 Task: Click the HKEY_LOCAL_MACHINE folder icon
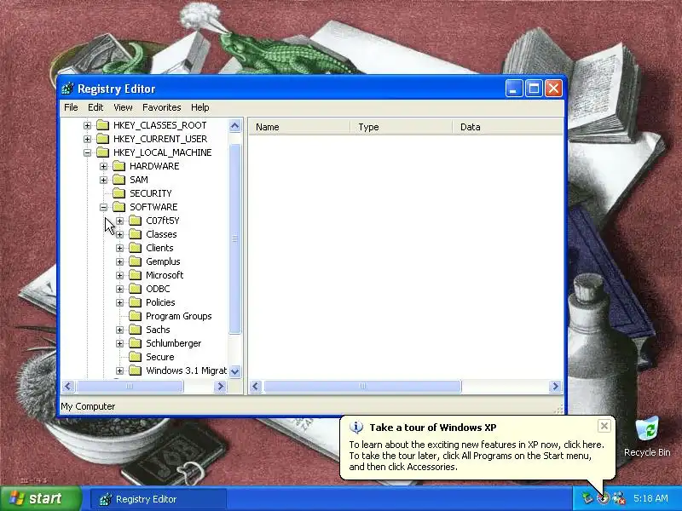tap(102, 152)
